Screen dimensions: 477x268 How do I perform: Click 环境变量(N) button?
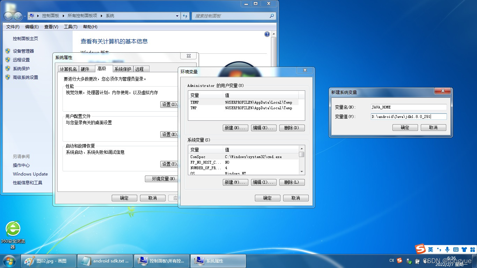click(161, 179)
